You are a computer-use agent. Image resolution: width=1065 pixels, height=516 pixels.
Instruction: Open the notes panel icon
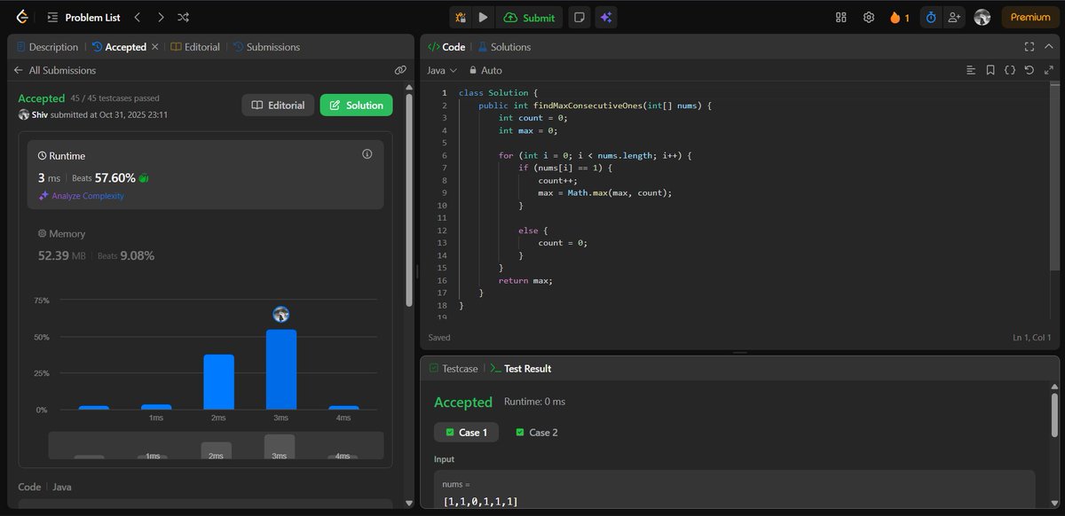point(580,17)
